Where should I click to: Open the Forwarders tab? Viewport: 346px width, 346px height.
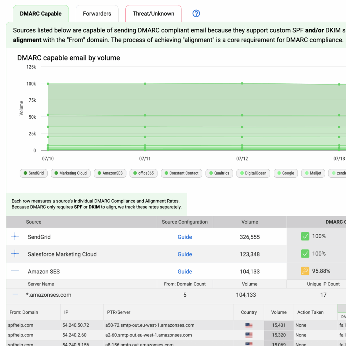tap(97, 14)
